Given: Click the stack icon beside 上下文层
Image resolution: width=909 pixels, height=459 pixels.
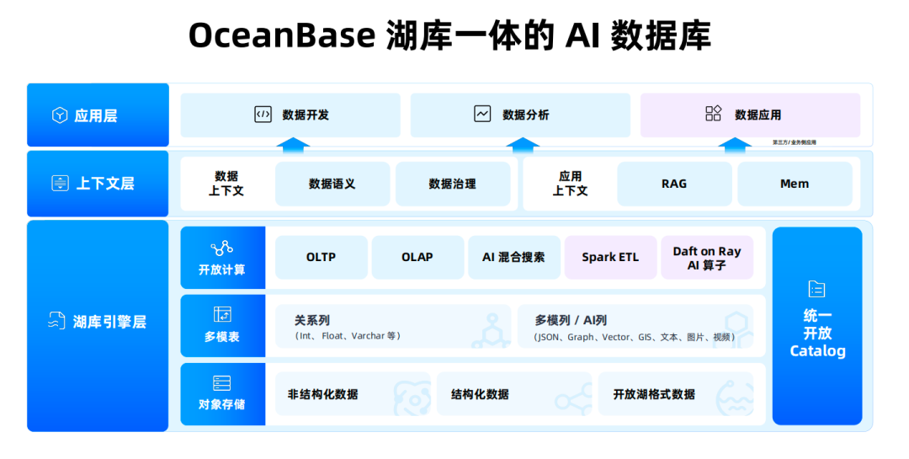Looking at the screenshot, I should click(61, 184).
